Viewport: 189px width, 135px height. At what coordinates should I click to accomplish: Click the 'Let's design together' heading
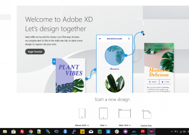click(x=56, y=29)
